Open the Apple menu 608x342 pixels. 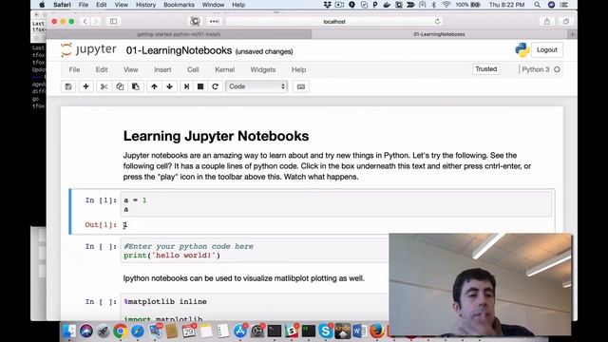click(x=42, y=5)
